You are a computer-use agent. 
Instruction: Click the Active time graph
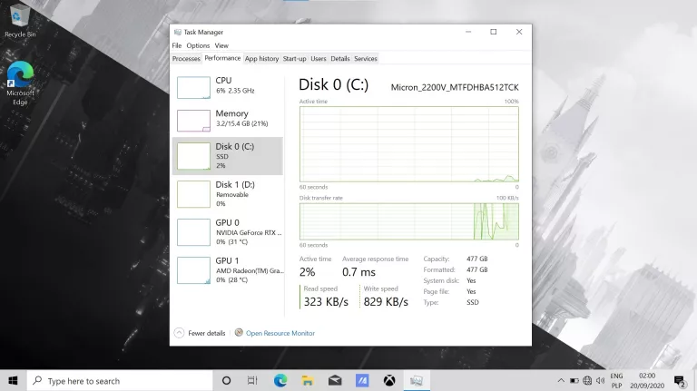pyautogui.click(x=409, y=144)
